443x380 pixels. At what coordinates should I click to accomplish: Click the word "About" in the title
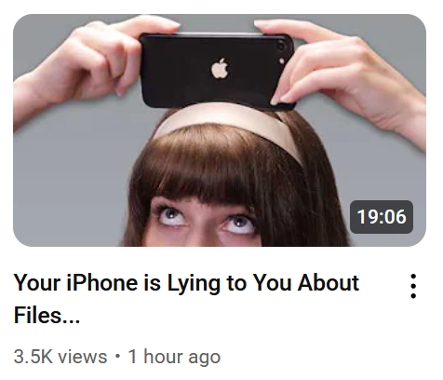pyautogui.click(x=329, y=282)
